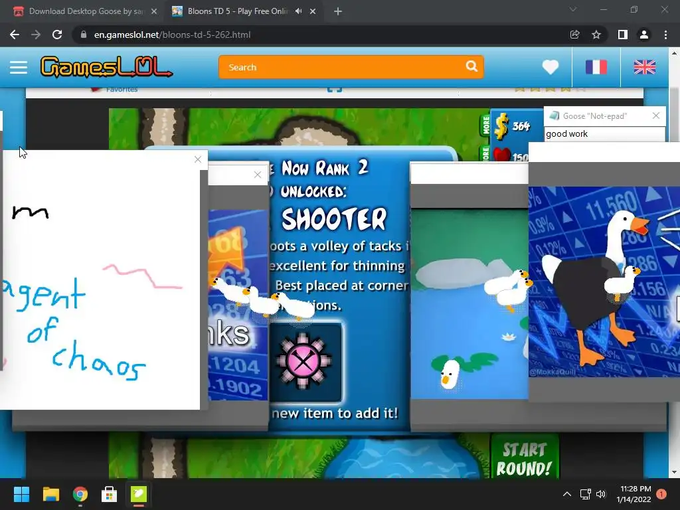Mute the Bloons TD 5 tab audio

click(298, 11)
